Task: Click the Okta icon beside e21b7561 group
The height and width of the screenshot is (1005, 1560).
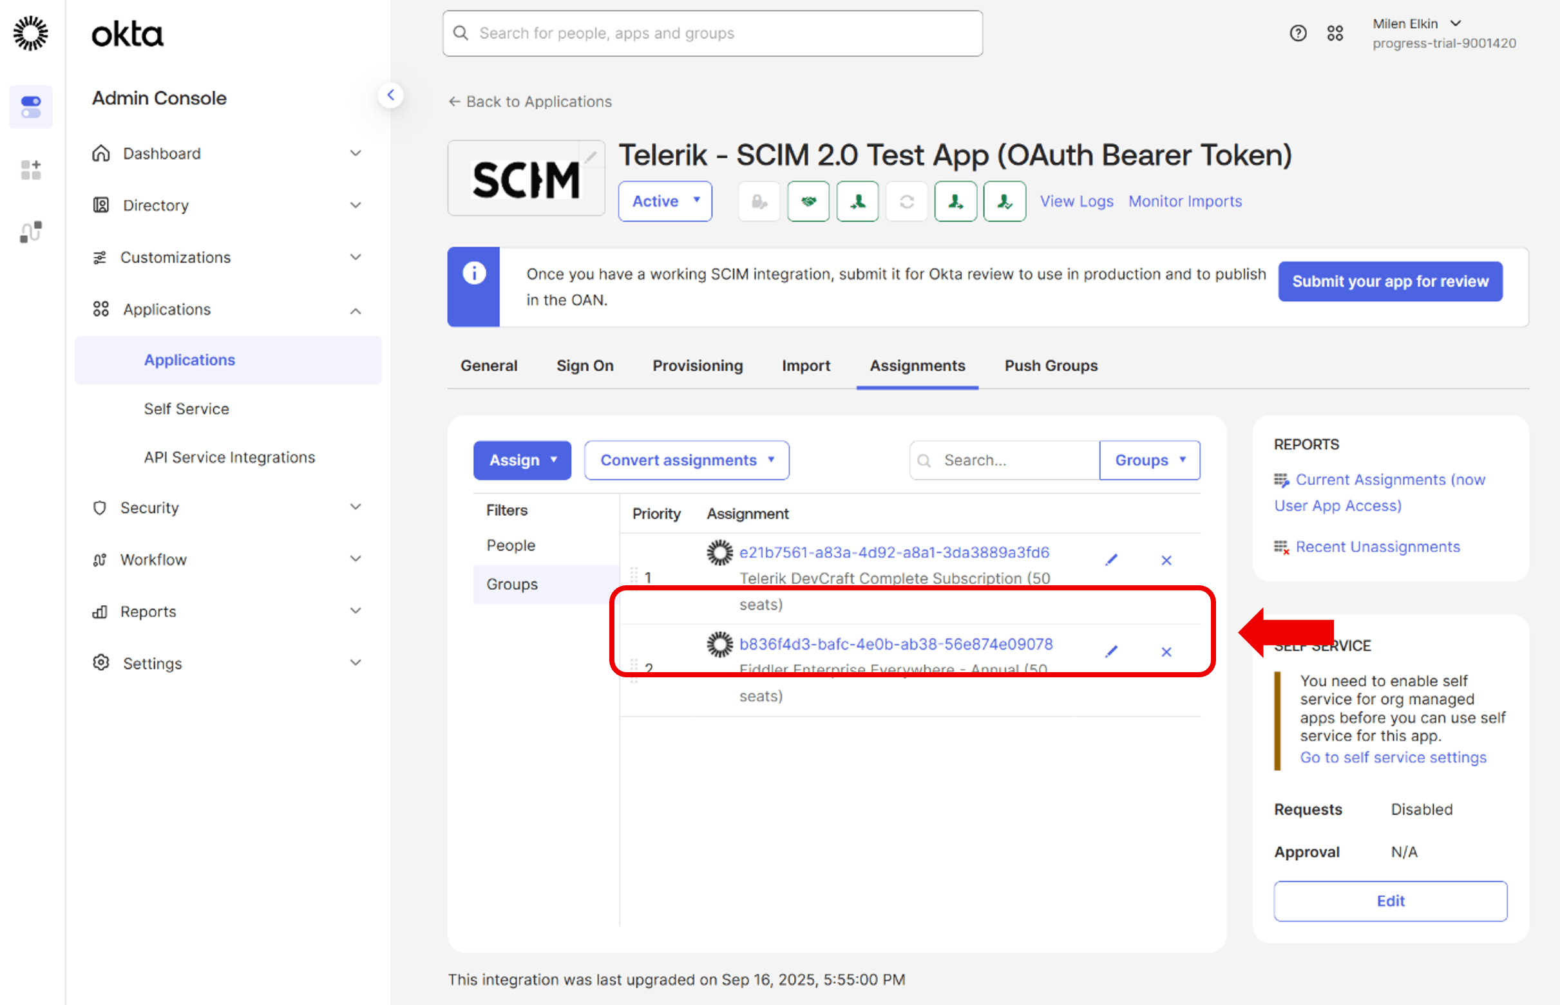Action: pyautogui.click(x=720, y=552)
